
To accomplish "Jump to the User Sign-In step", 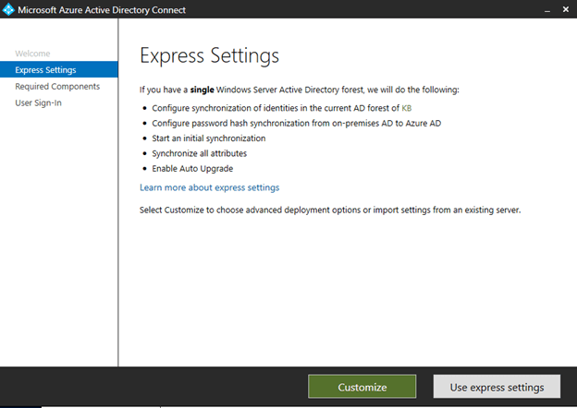I will click(x=41, y=103).
